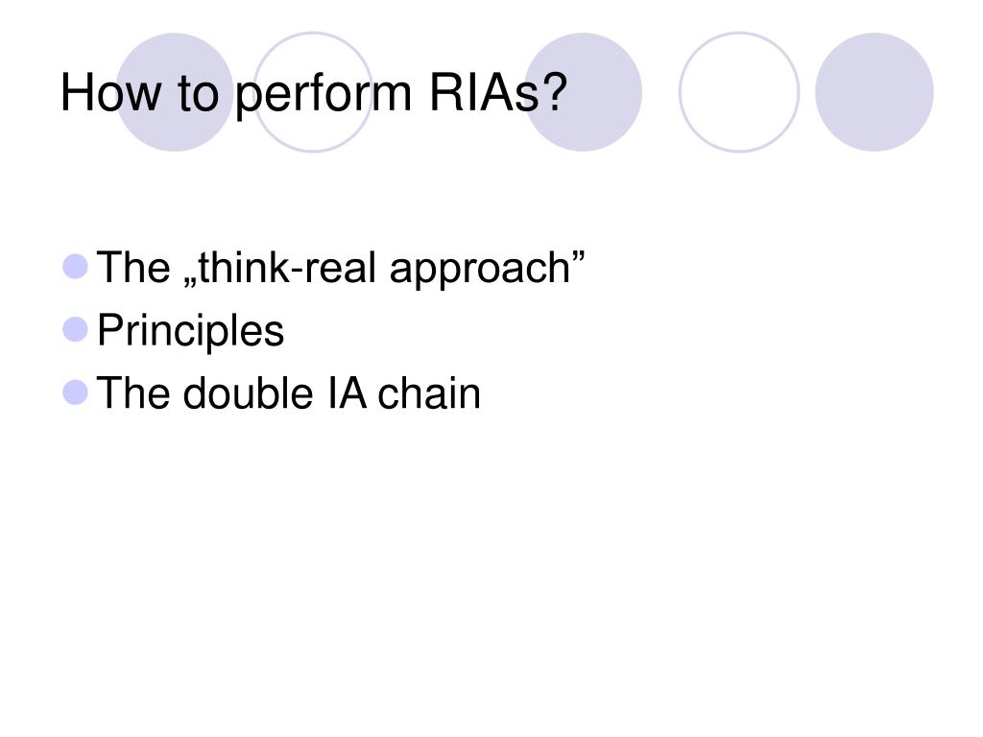Click the word "Principles"
Screen dimensions: 983x737
[x=191, y=330]
